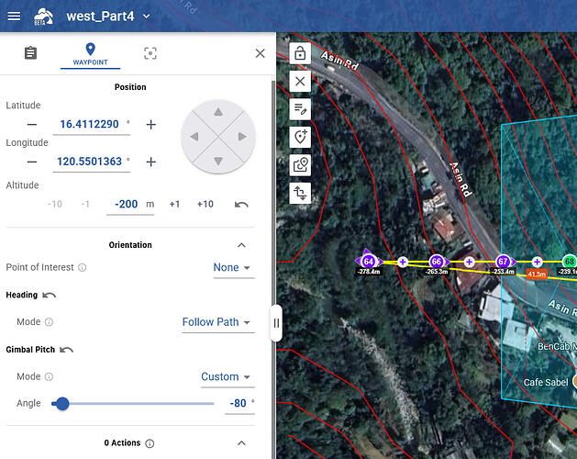Open the mission clipboard tab

click(30, 53)
